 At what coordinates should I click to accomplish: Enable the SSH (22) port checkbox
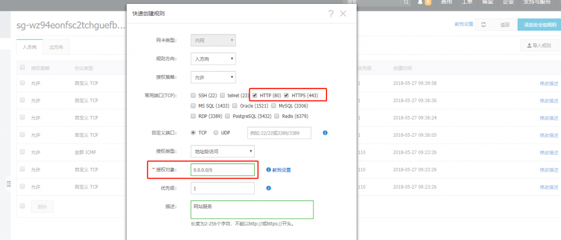point(193,95)
